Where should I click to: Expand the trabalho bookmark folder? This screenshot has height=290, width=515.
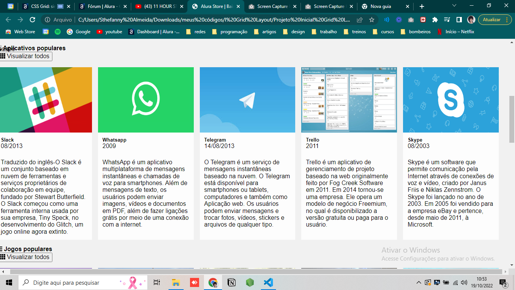(x=324, y=32)
